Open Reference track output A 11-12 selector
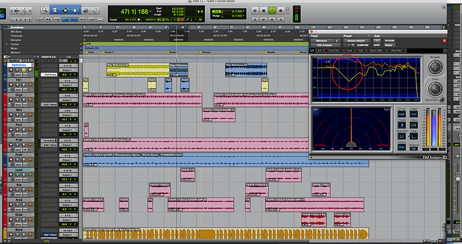Viewport: 462px width, 244px height. [68, 66]
